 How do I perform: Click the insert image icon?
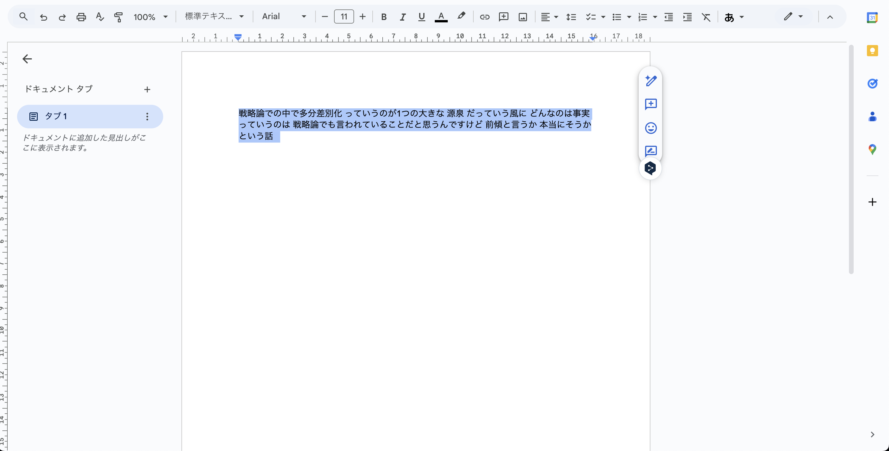point(523,17)
